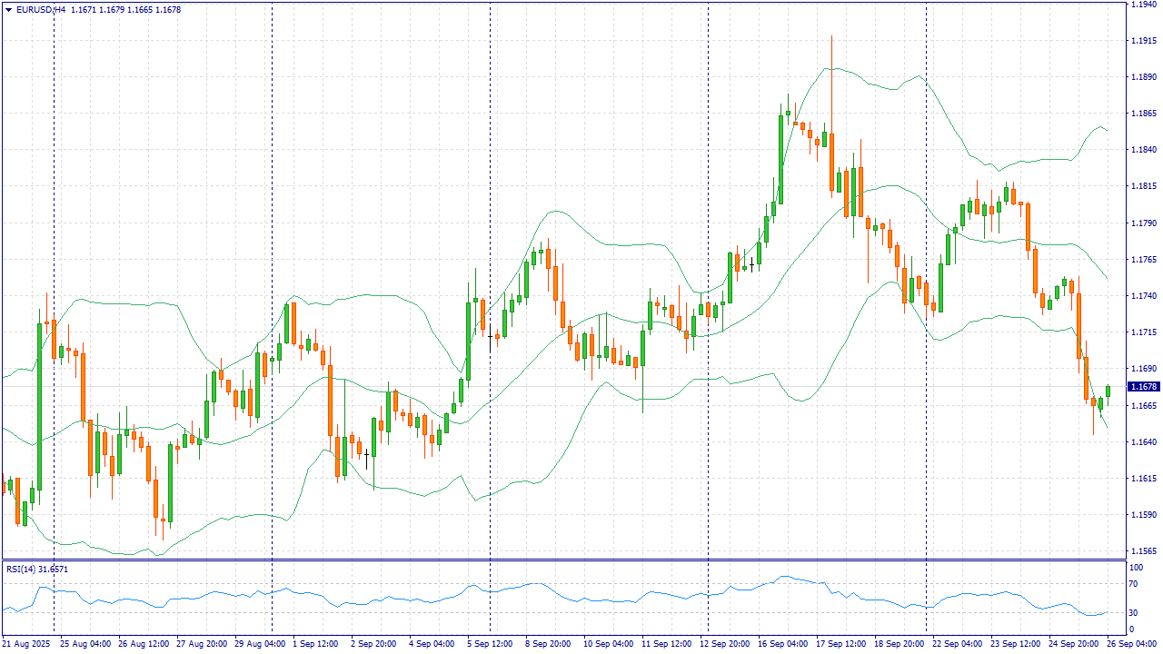Image resolution: width=1163 pixels, height=654 pixels.
Task: Click the 1 Sep 12:00 time label
Action: pyautogui.click(x=314, y=643)
